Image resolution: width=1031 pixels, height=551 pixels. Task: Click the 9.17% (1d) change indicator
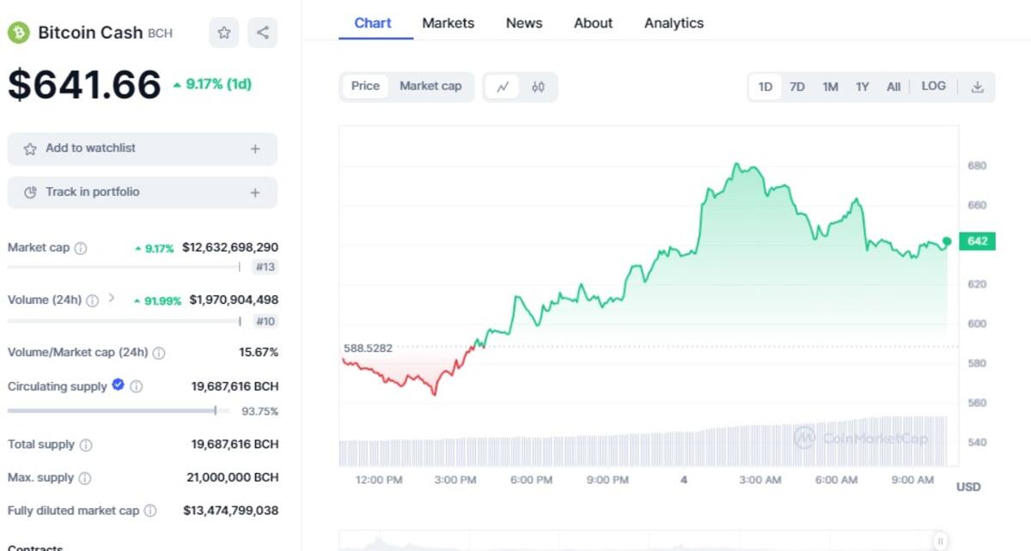(x=212, y=84)
